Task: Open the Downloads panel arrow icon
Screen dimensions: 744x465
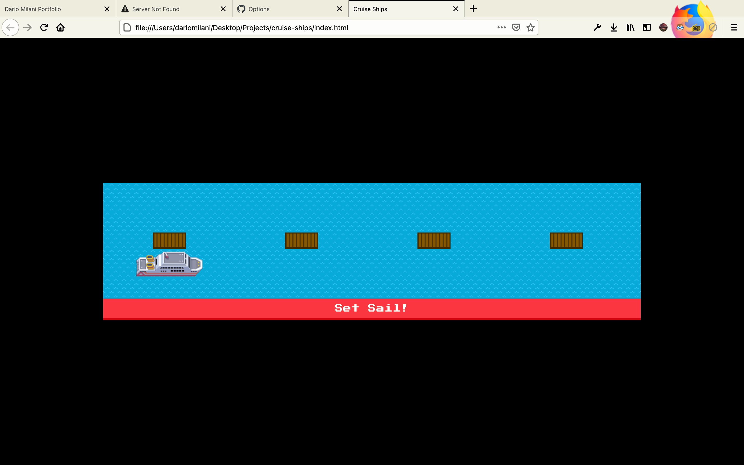Action: [x=614, y=27]
